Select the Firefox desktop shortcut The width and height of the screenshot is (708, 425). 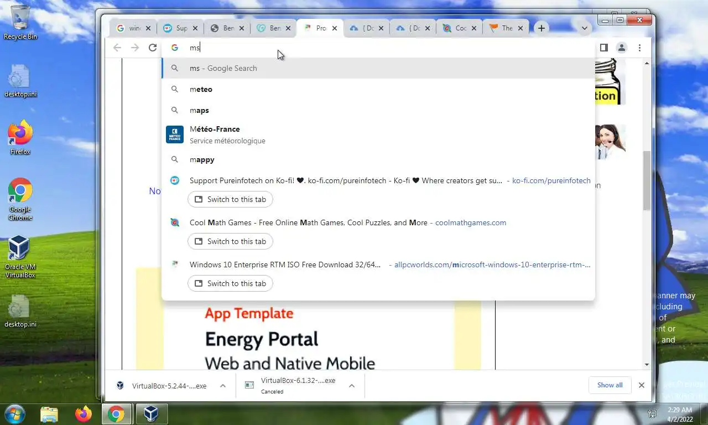[x=20, y=137]
